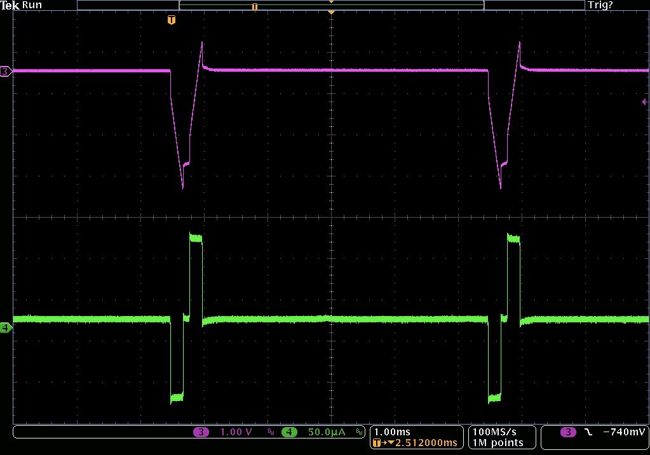Click the 1M points record length readout

(498, 442)
